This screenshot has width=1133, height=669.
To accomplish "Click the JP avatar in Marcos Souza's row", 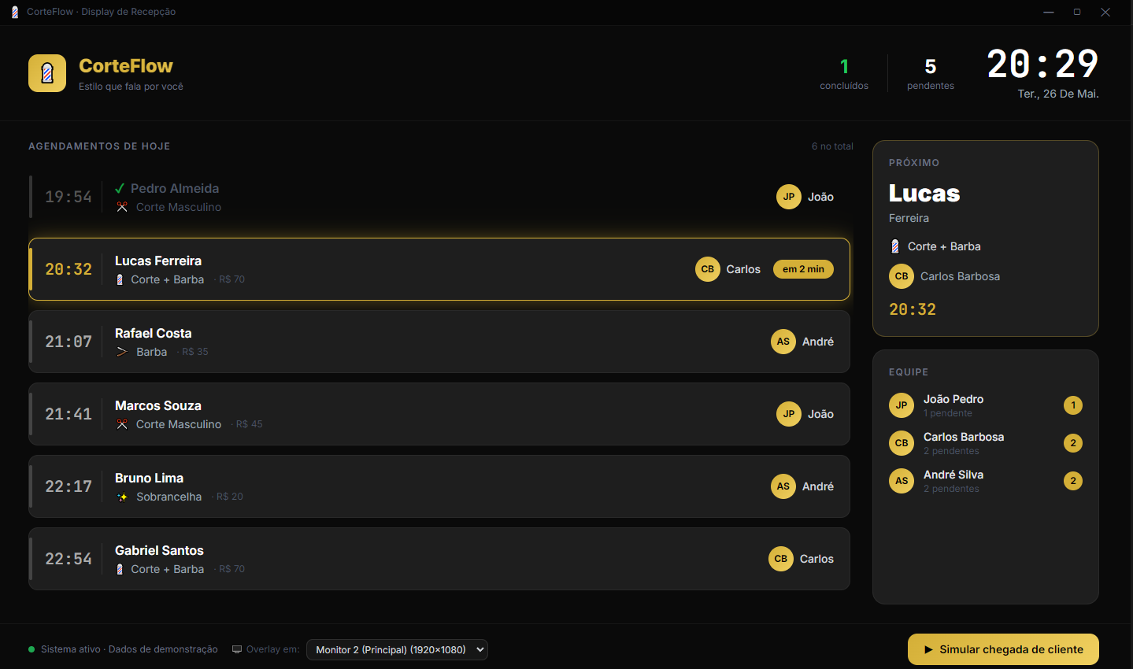I will click(789, 414).
